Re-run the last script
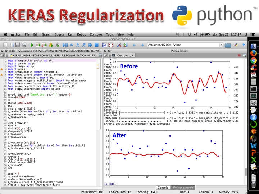This screenshot has height=194, width=259. click(x=57, y=45)
